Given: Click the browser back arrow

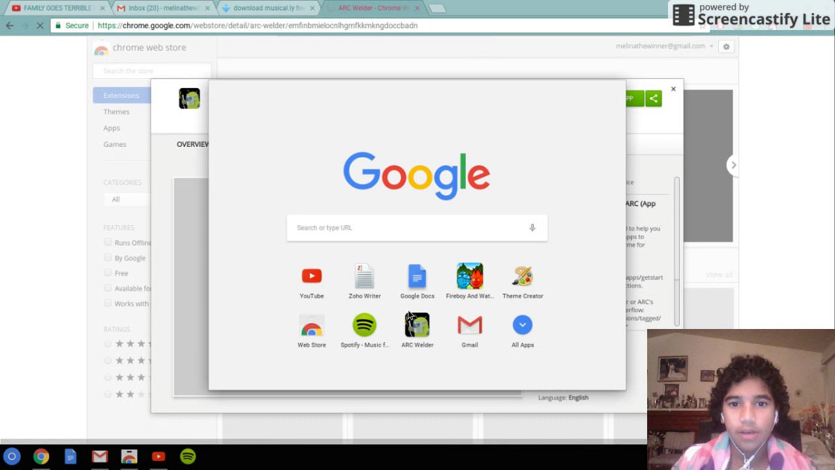Looking at the screenshot, I should [x=10, y=25].
